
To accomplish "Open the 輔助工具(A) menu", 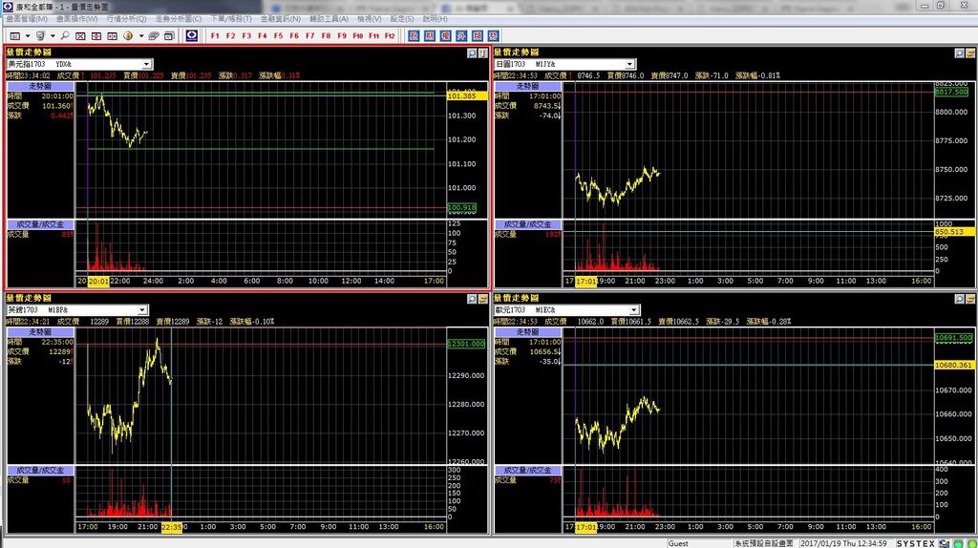I will point(330,19).
